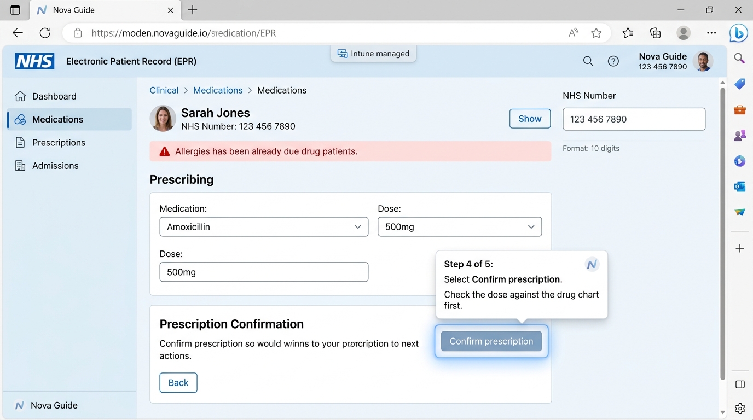Click the Nova Guide icon in the tooltip
Screen dimensions: 753x420
click(592, 265)
